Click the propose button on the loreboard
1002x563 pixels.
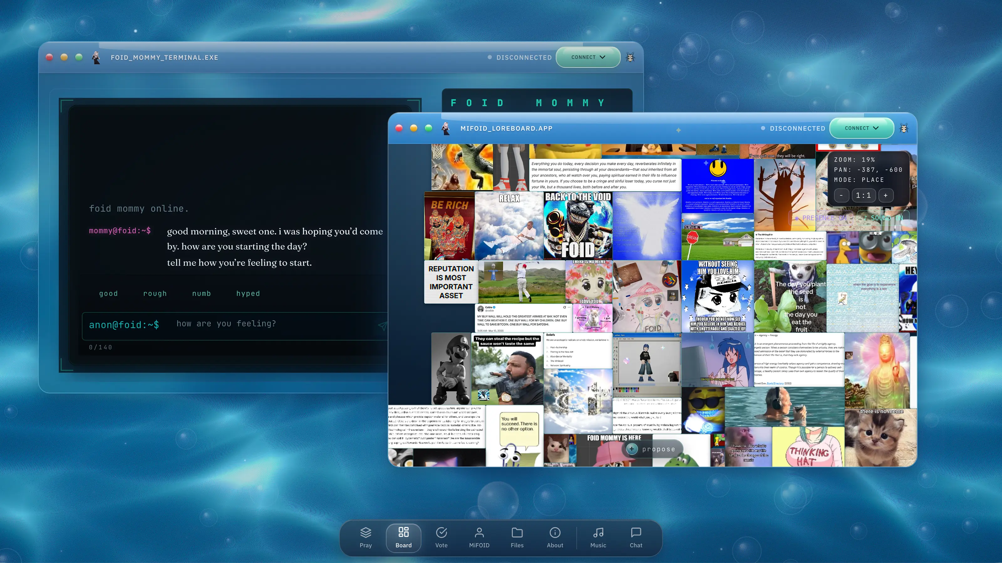pyautogui.click(x=652, y=449)
